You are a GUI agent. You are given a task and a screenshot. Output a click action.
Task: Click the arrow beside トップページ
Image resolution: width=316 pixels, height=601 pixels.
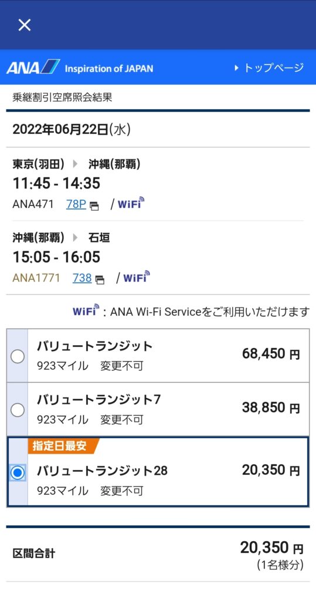click(x=236, y=68)
